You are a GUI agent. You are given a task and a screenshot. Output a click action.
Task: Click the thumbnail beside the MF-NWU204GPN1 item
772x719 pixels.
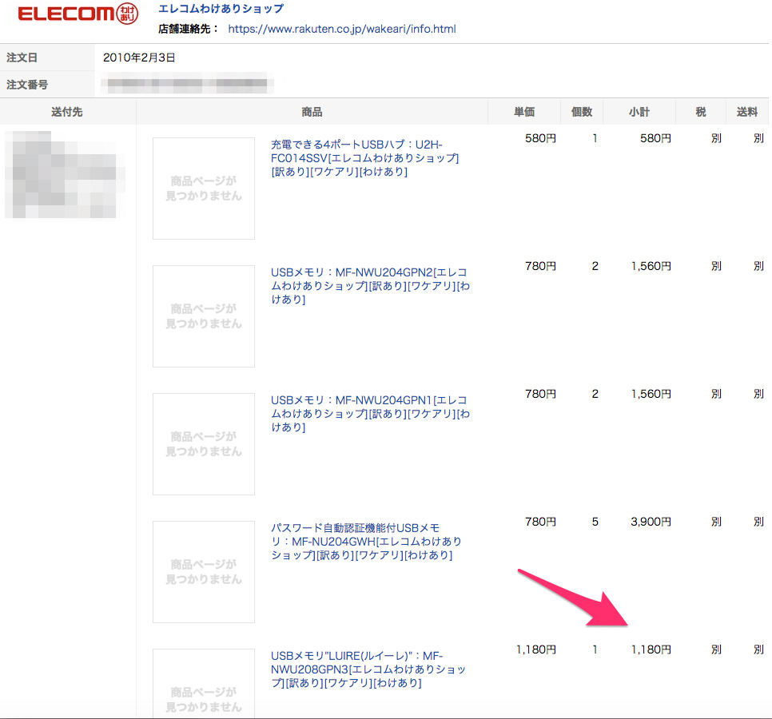tap(204, 444)
